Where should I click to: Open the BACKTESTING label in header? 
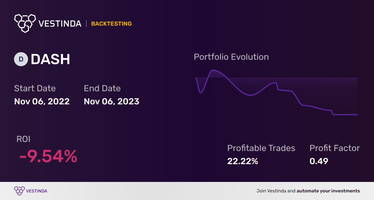[111, 24]
